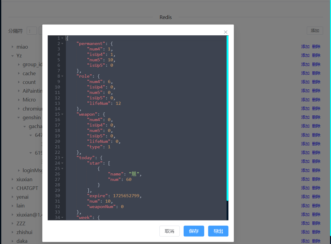Screen dimensions: 331x244
Task: Click 删除 in the yenai row
Action: point(316,197)
